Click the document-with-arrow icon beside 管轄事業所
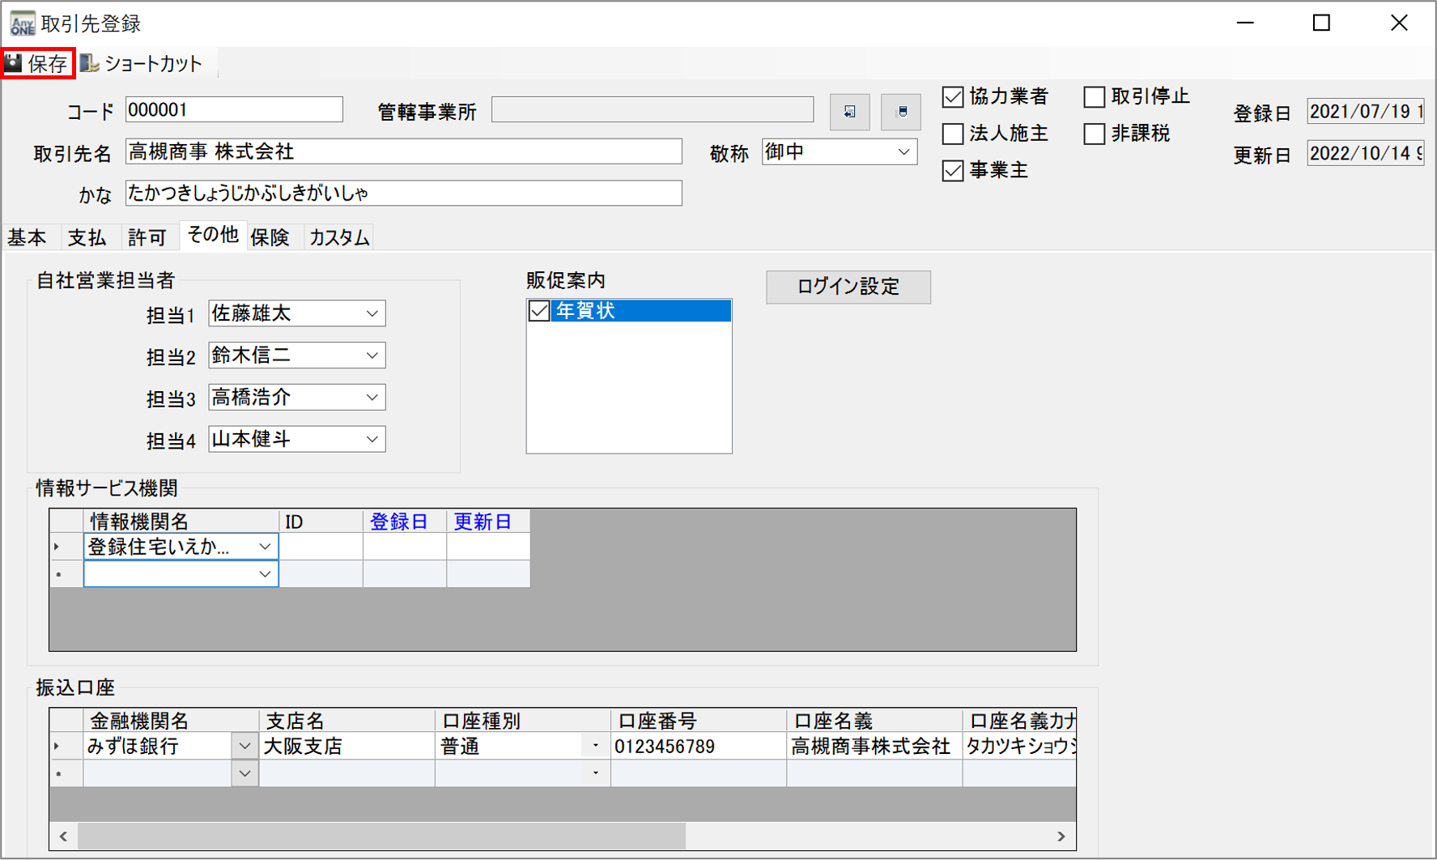 (x=849, y=112)
